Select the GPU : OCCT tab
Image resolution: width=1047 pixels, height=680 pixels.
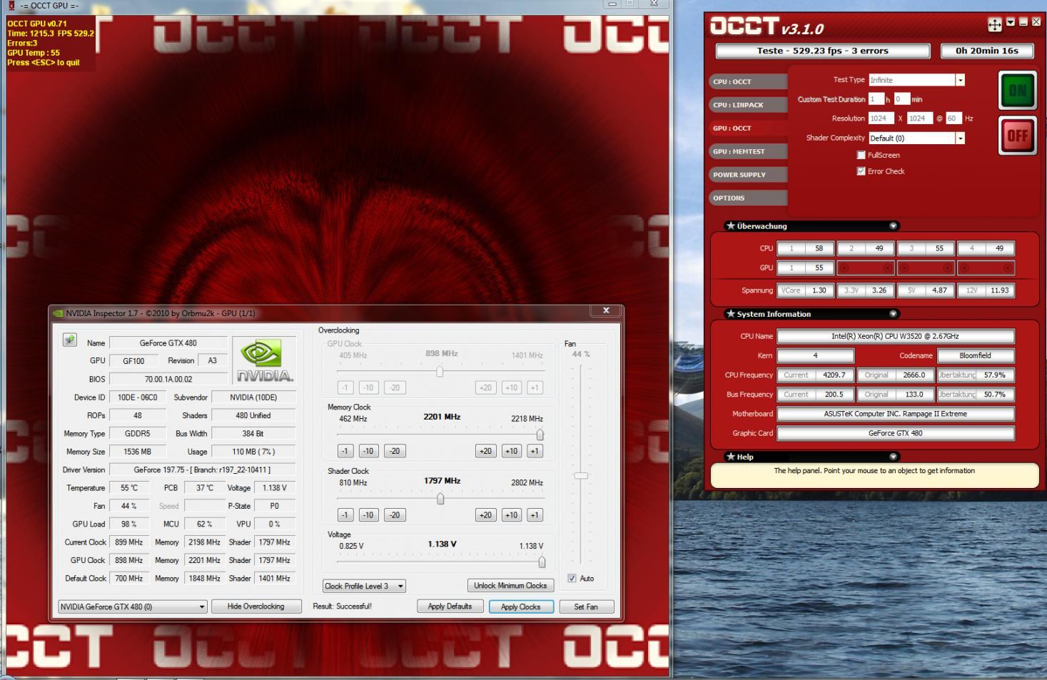tap(748, 128)
